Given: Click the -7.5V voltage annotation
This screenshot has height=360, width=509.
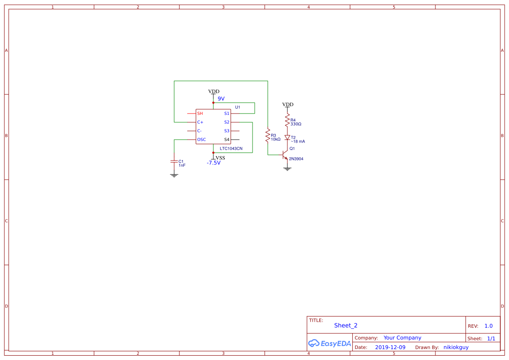Looking at the screenshot, I should tap(214, 163).
